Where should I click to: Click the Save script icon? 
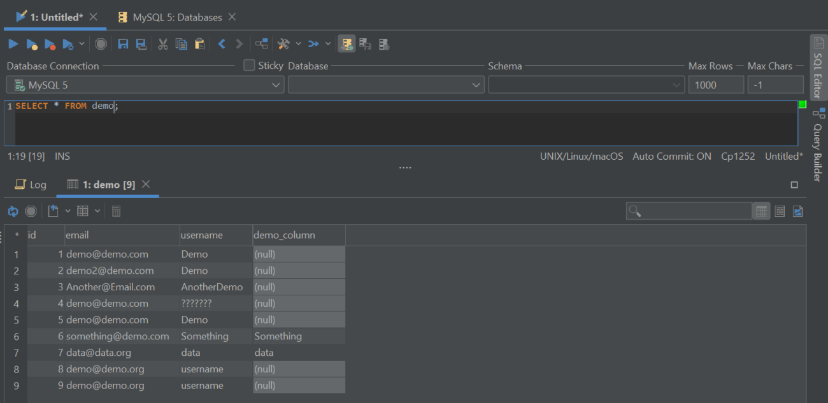pyautogui.click(x=123, y=43)
